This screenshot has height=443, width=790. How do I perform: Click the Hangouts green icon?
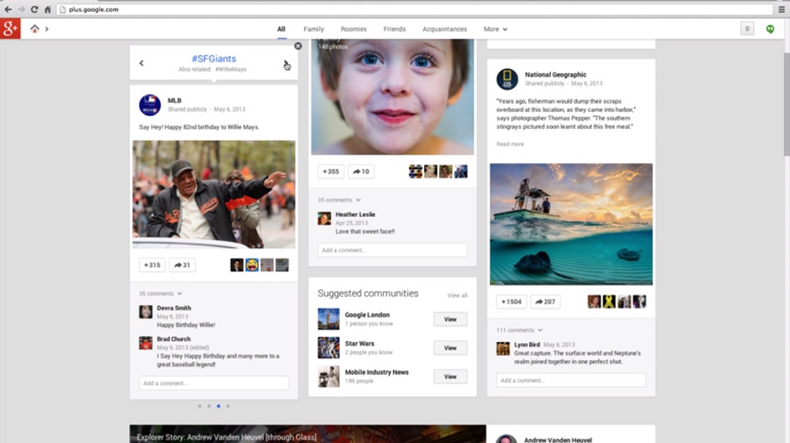click(x=770, y=29)
